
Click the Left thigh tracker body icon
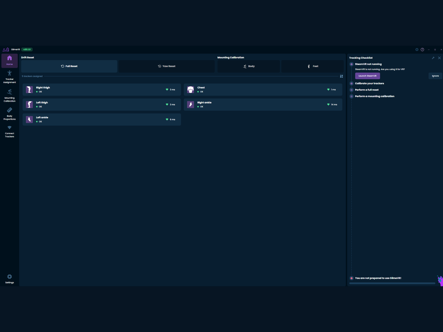[x=29, y=105]
